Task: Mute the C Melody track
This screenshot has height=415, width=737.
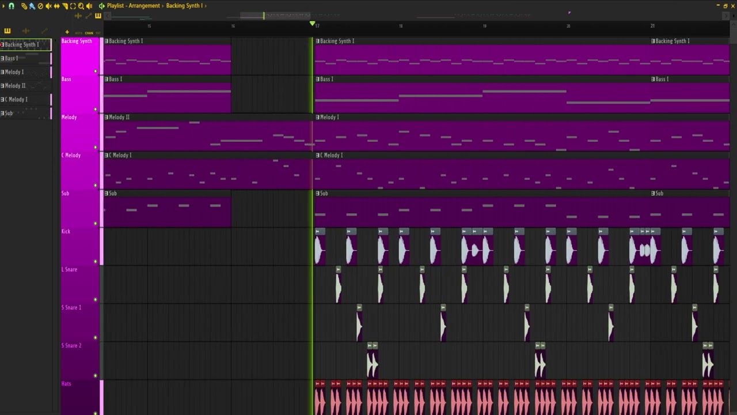Action: coord(96,186)
